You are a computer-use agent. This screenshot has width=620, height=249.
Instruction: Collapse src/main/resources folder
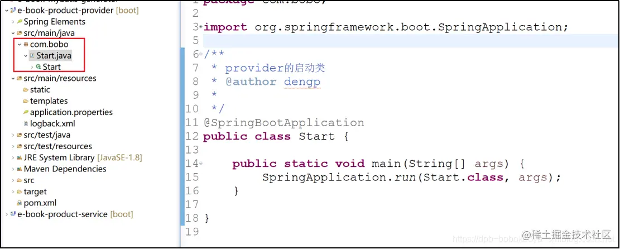[x=13, y=78]
